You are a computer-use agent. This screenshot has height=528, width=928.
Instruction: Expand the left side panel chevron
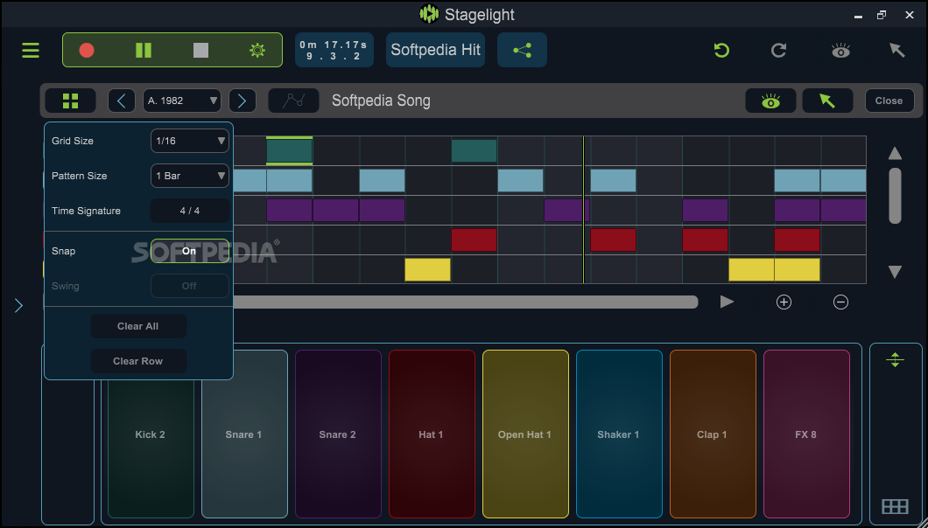(x=18, y=305)
